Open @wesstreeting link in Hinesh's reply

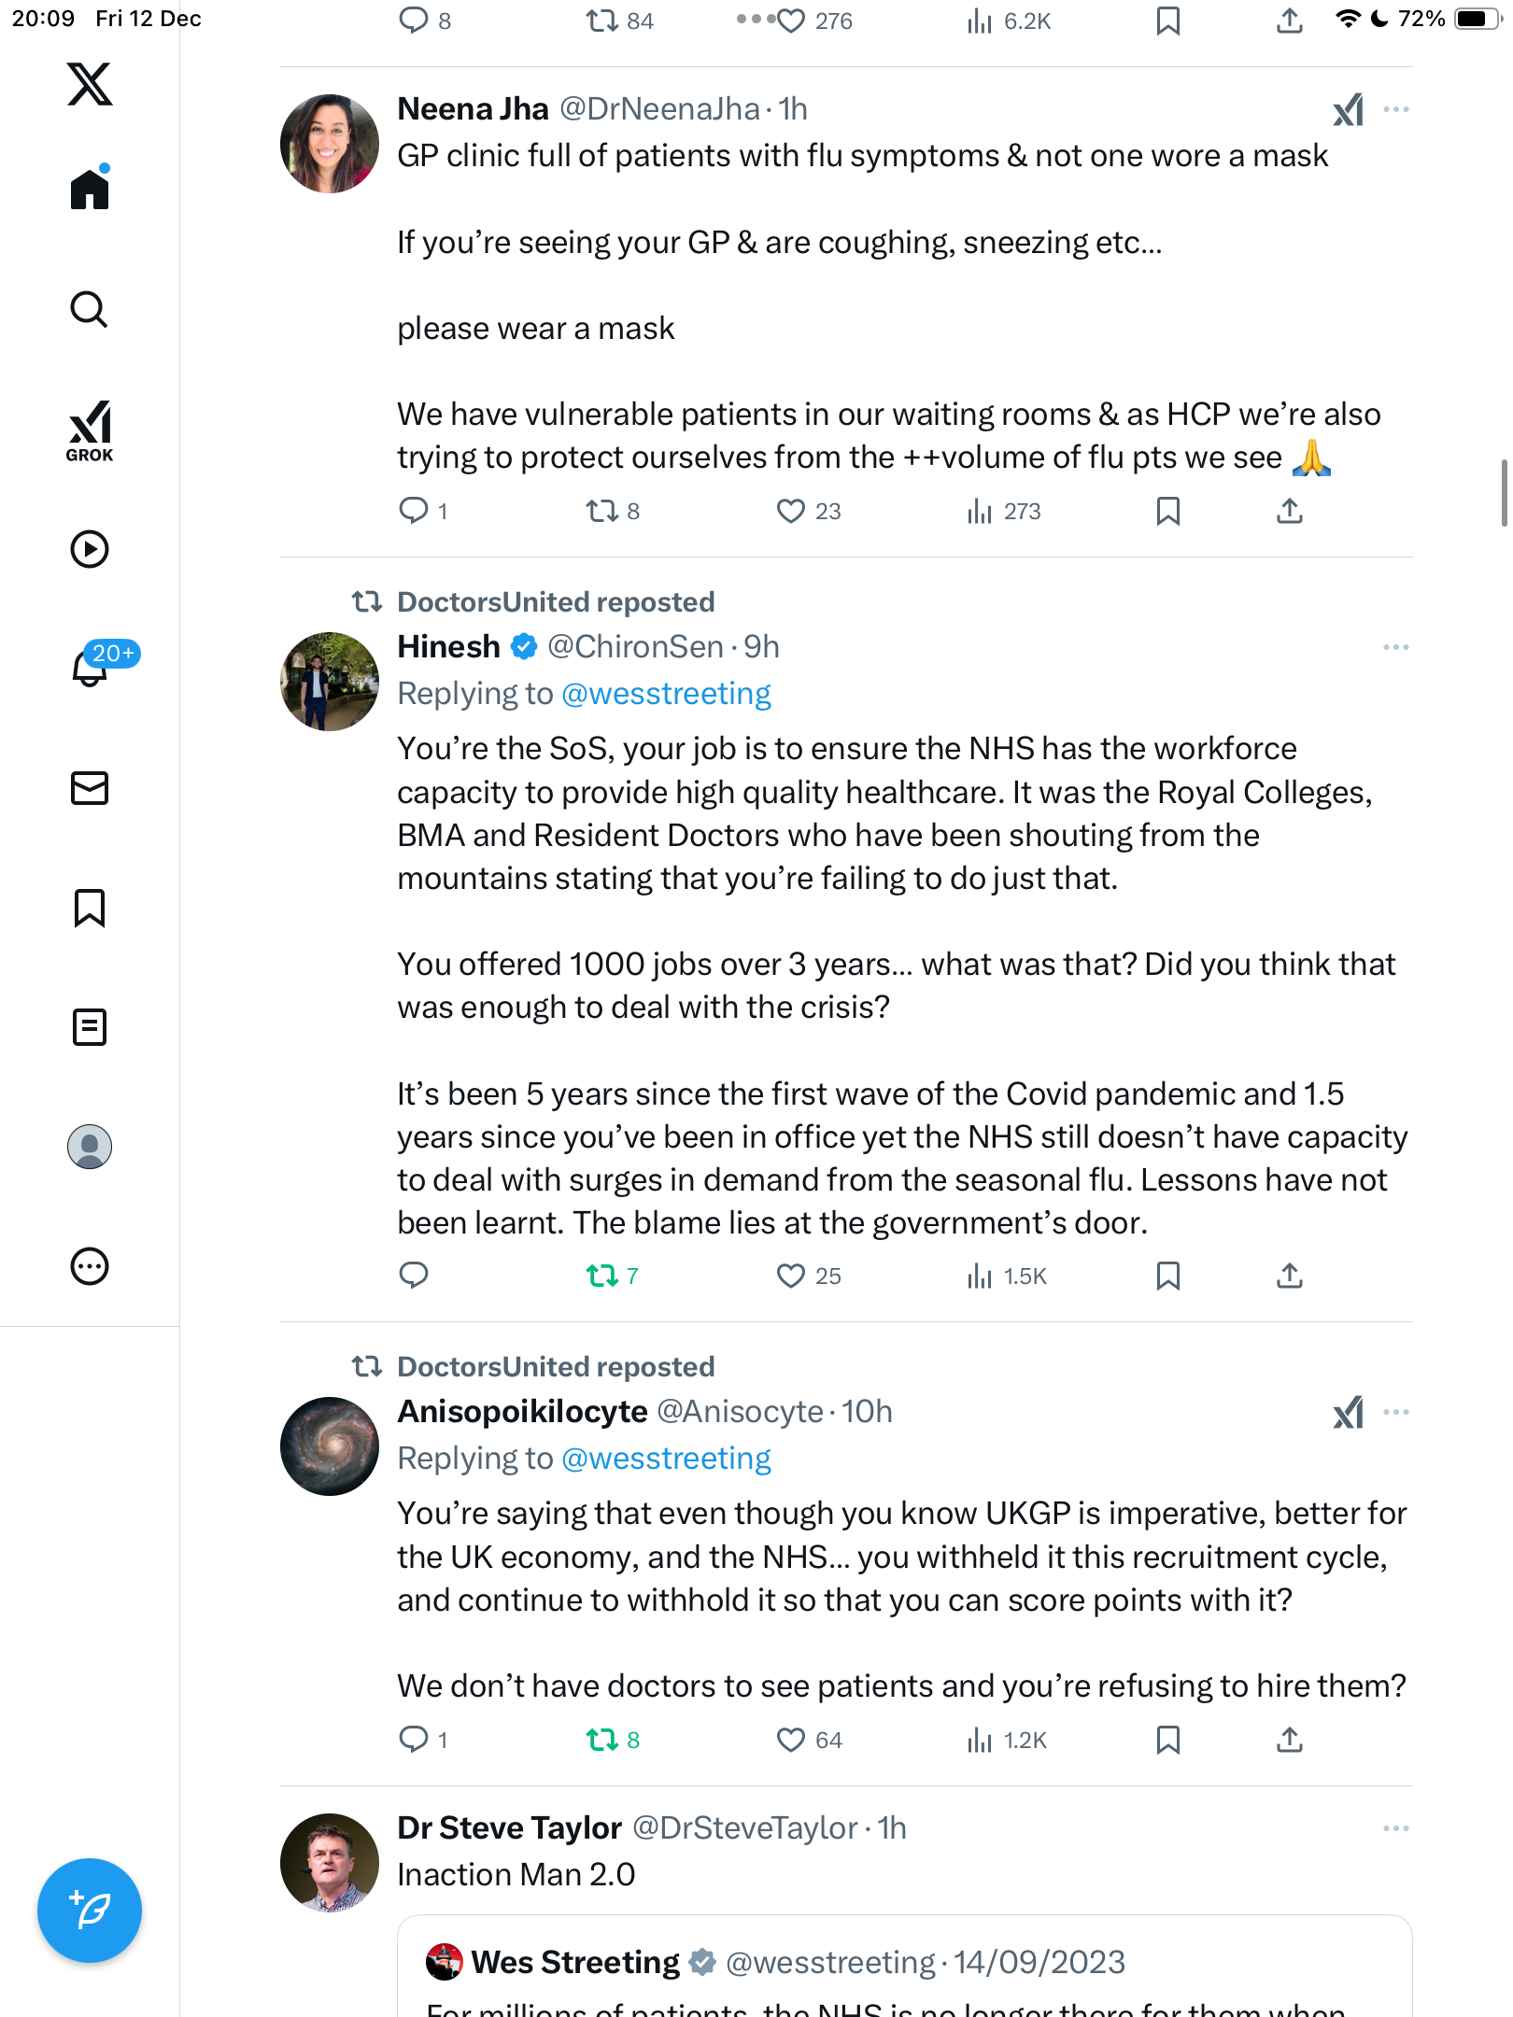tap(666, 694)
